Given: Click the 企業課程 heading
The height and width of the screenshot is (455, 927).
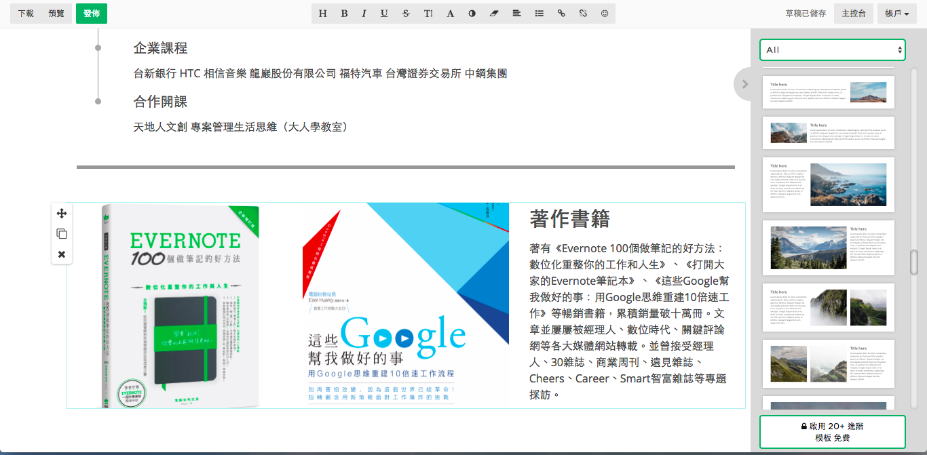Looking at the screenshot, I should pos(160,48).
